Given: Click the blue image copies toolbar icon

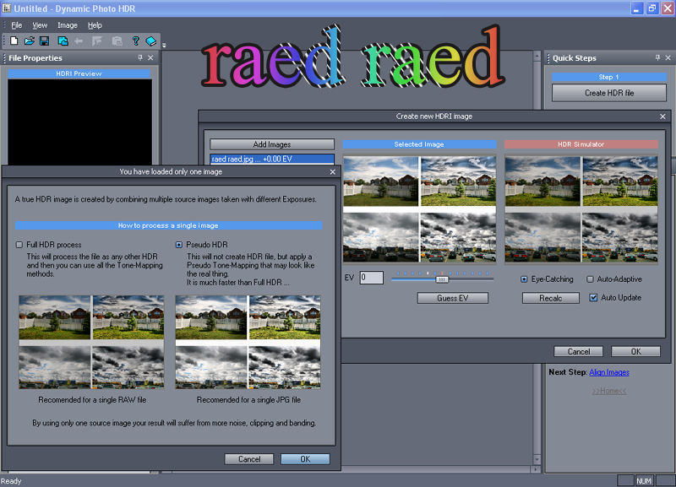Looking at the screenshot, I should pyautogui.click(x=63, y=41).
